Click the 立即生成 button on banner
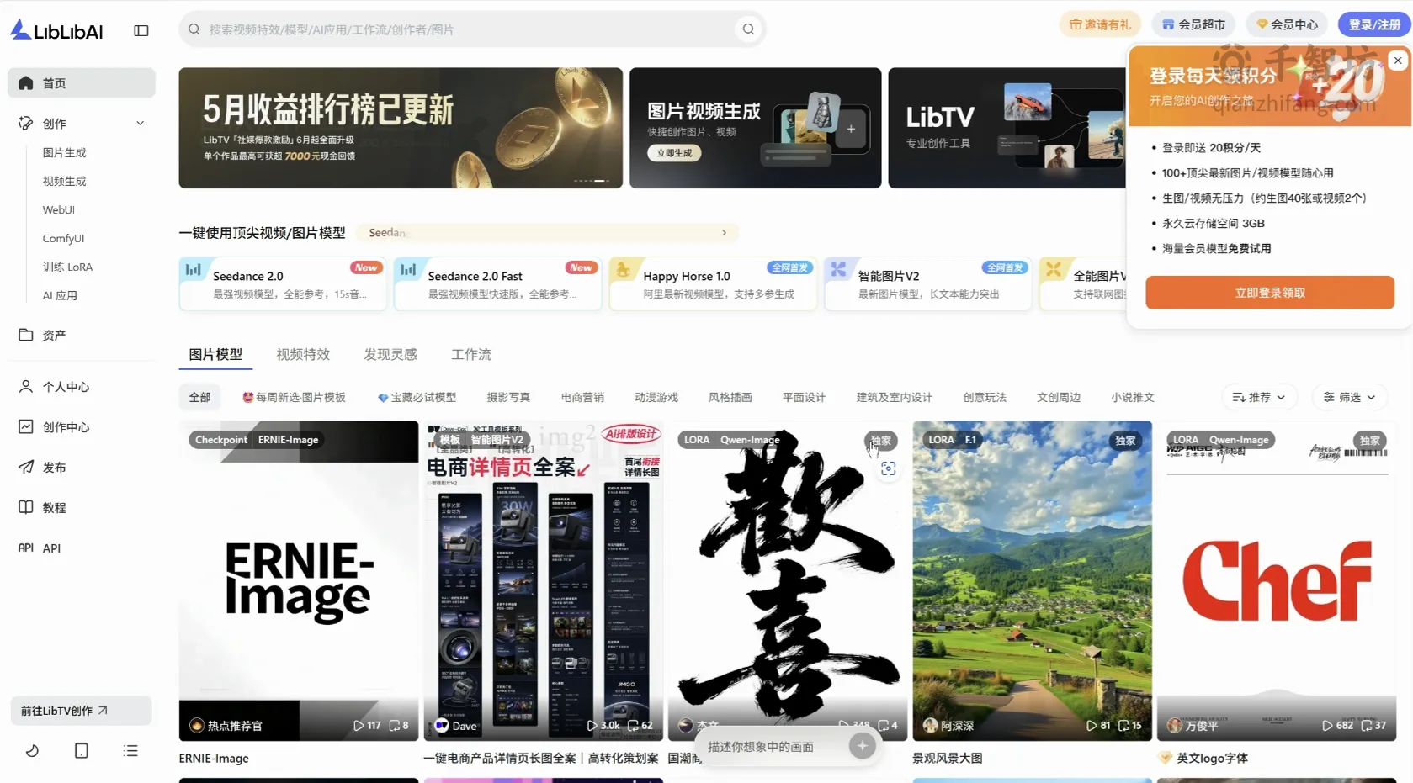This screenshot has height=783, width=1413. click(x=674, y=153)
